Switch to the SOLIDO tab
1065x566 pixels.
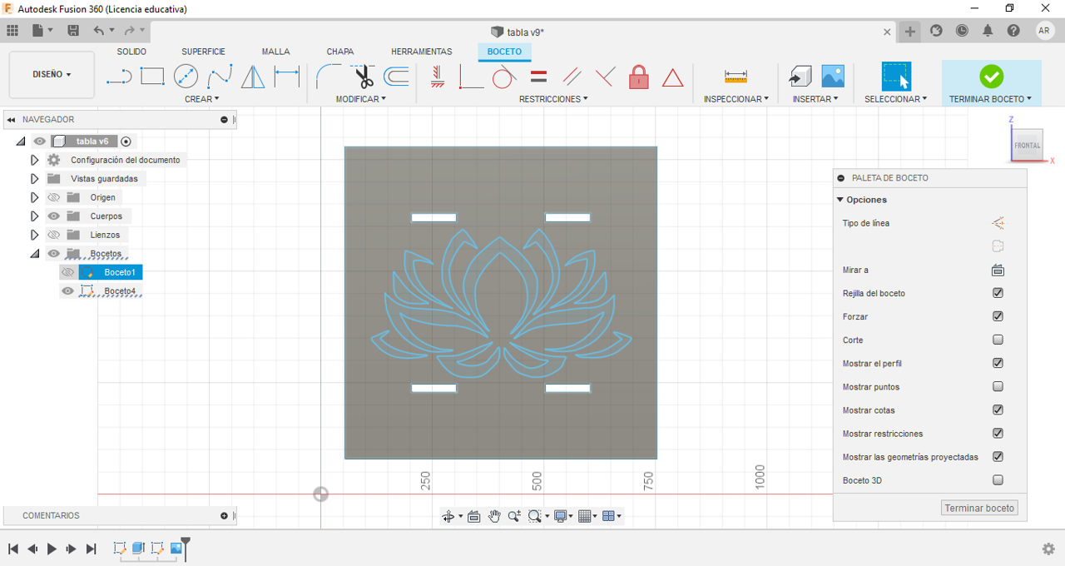point(131,52)
